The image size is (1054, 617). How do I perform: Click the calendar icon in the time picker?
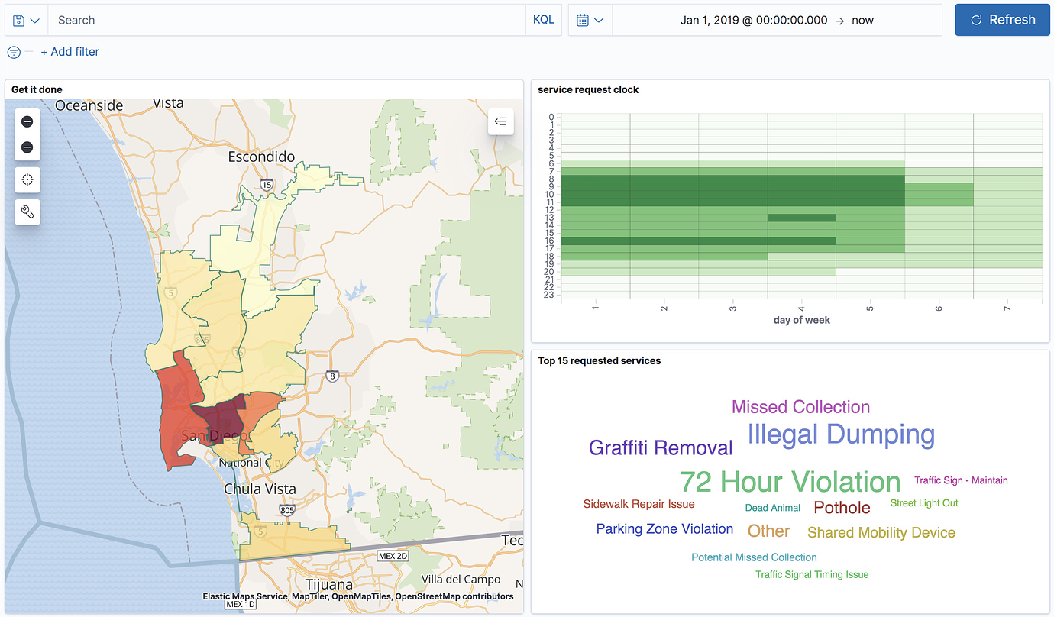(x=583, y=19)
